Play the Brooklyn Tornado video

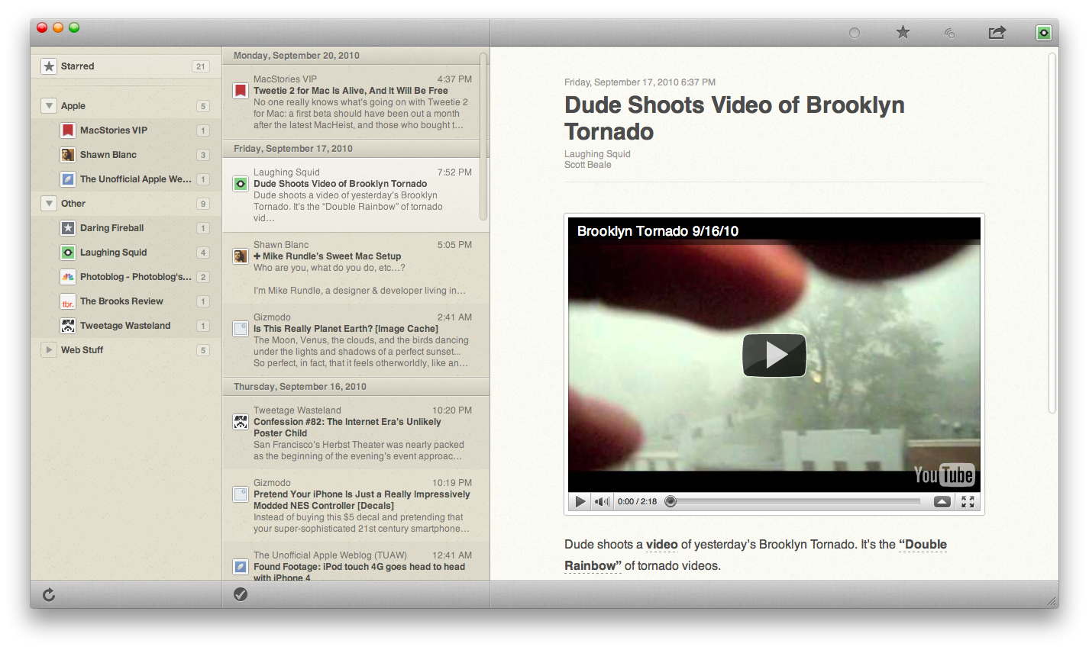pyautogui.click(x=774, y=355)
